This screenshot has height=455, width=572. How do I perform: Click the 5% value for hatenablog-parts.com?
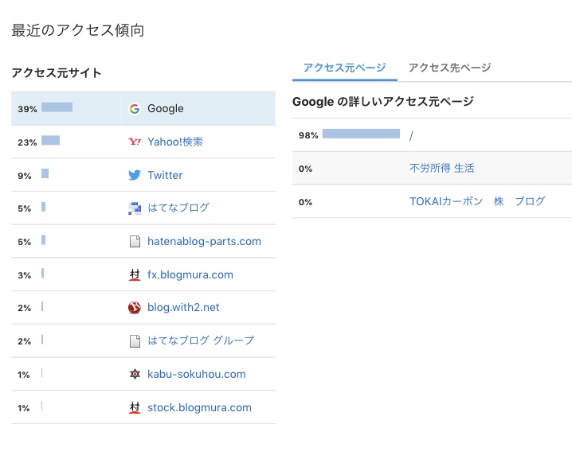coord(25,243)
